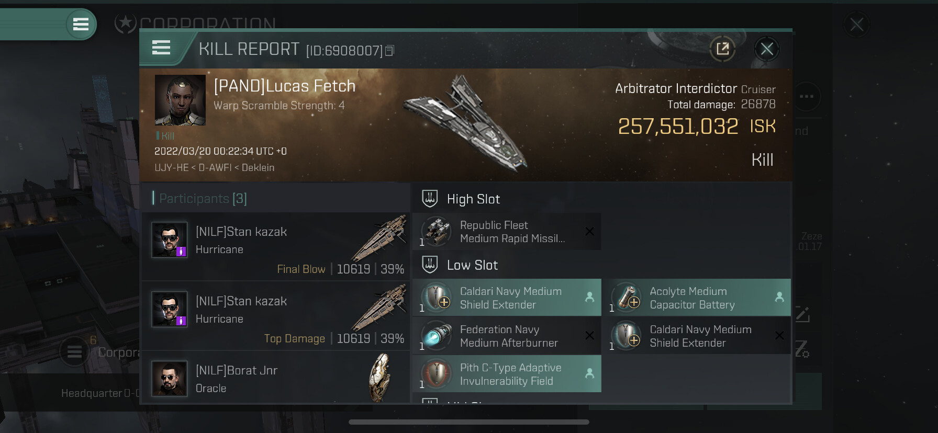Open Stan kazak Final Blow participant entry

[276, 246]
